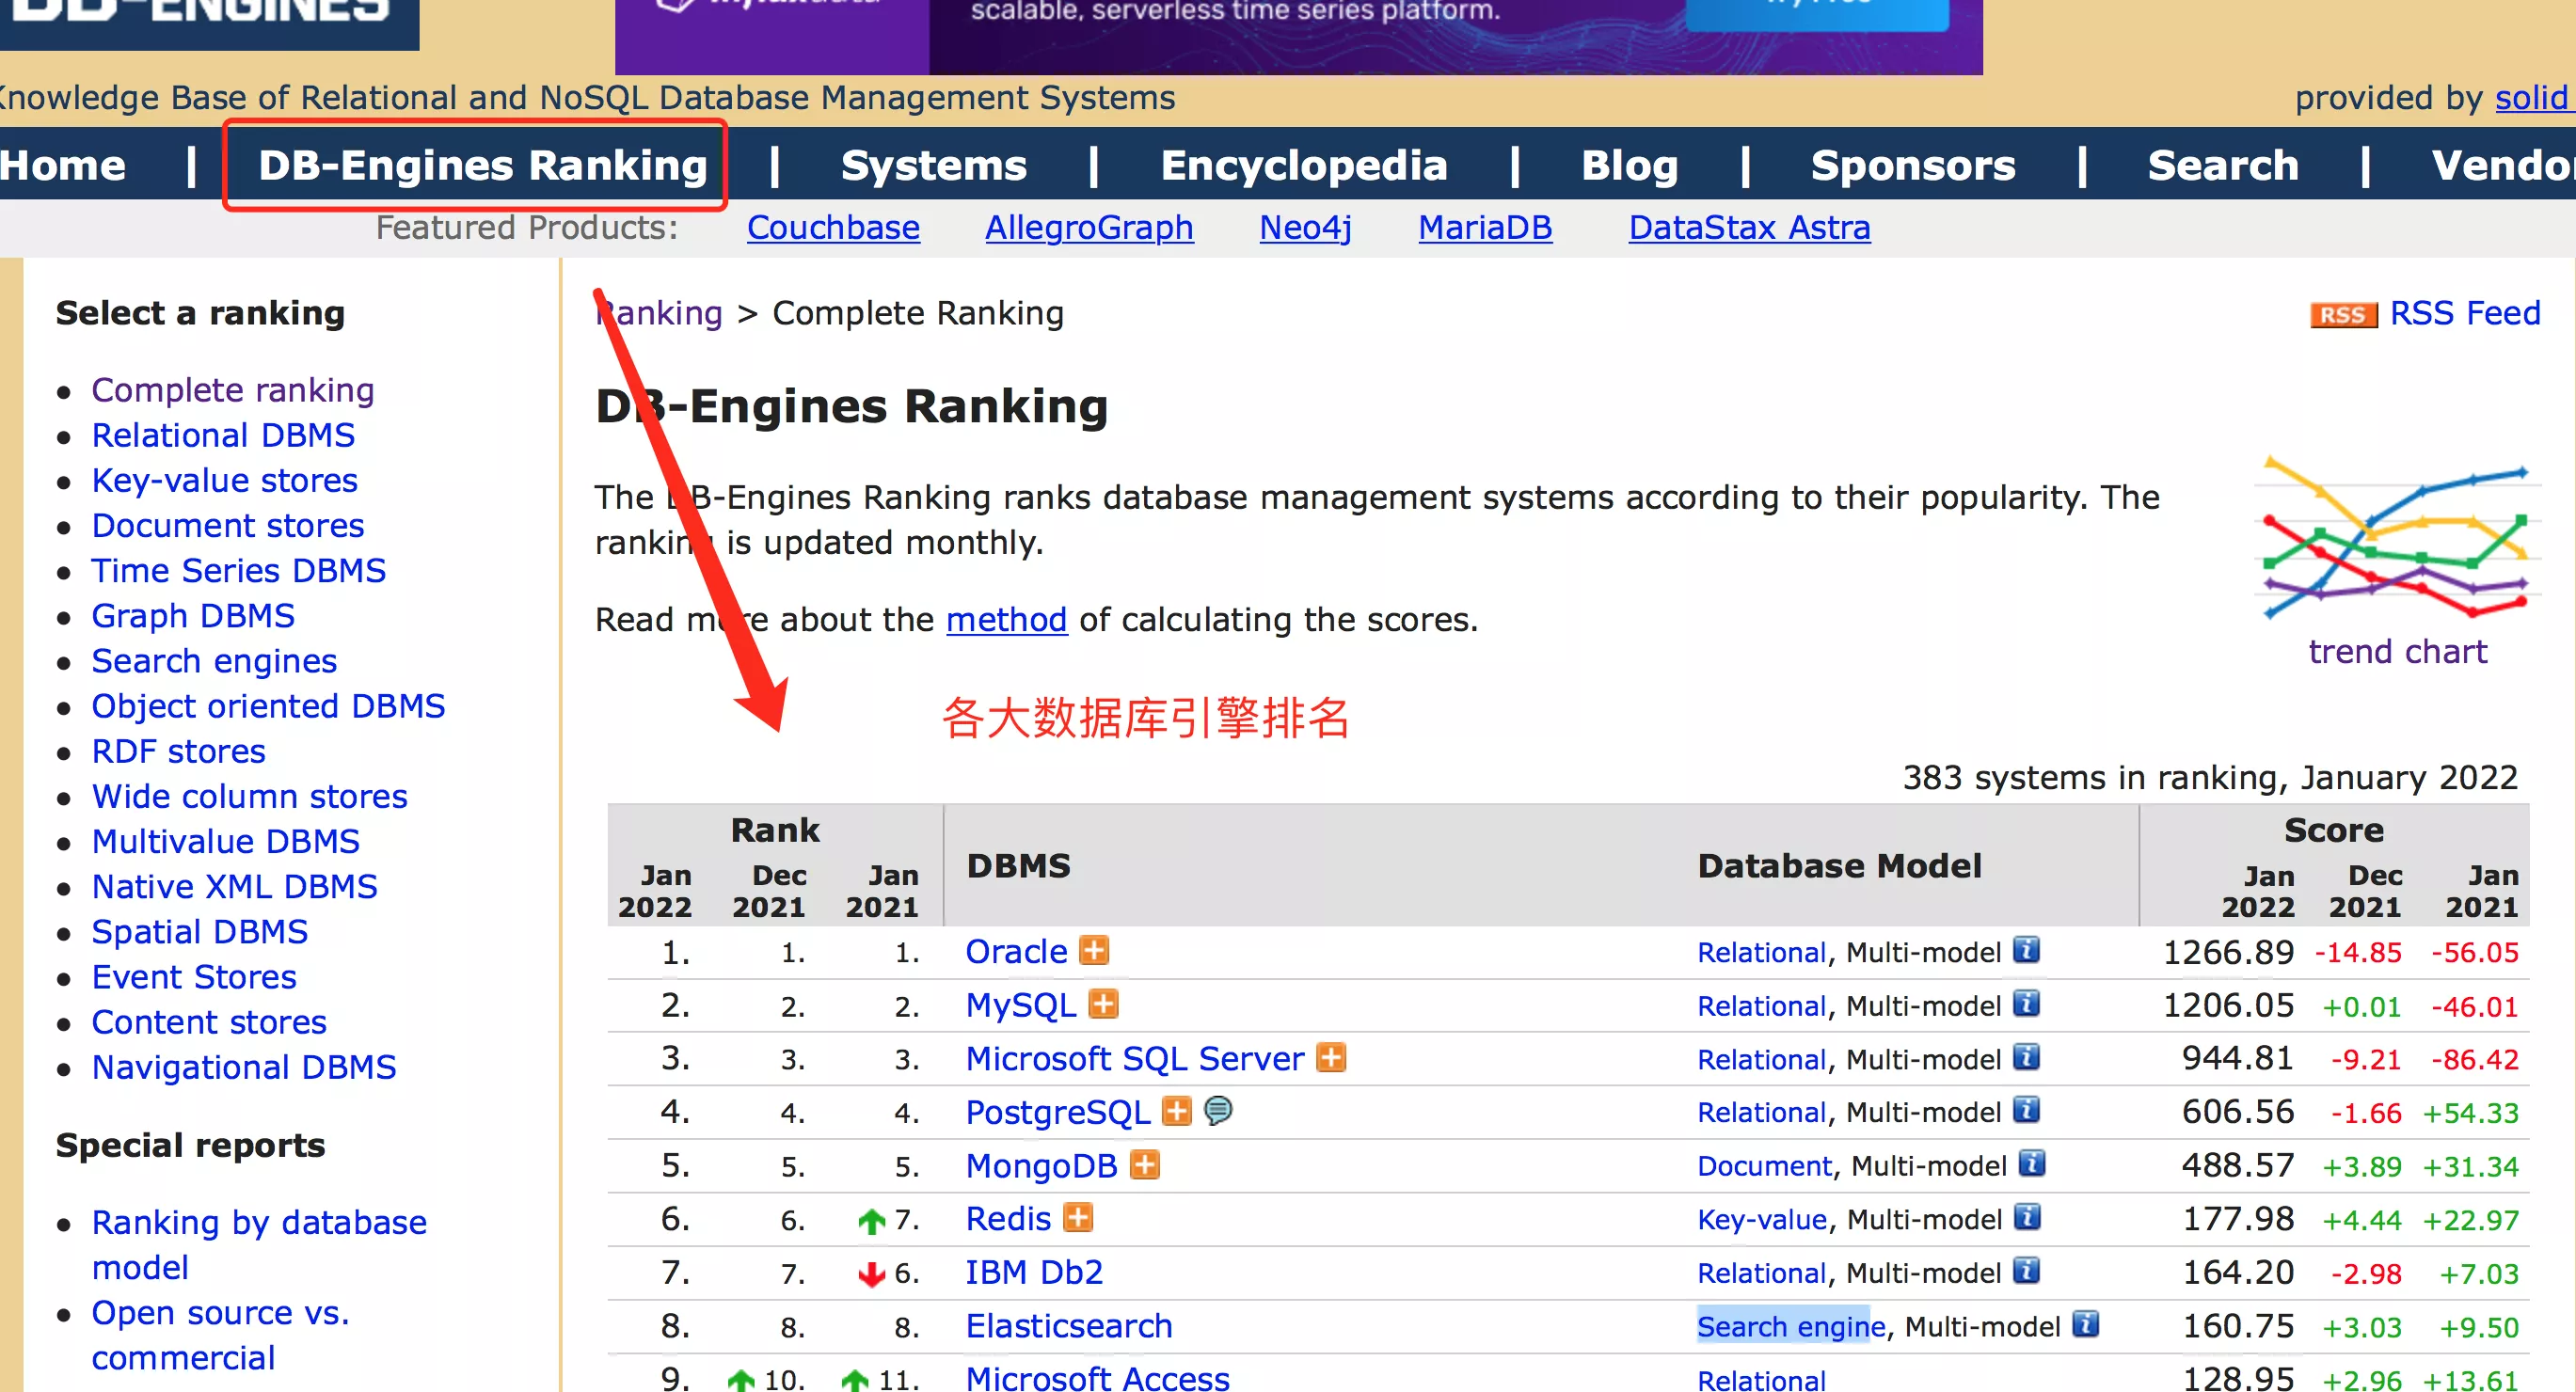Select Object oriented DBMS ranking
Screen dimensions: 2576x1392
(x=268, y=706)
